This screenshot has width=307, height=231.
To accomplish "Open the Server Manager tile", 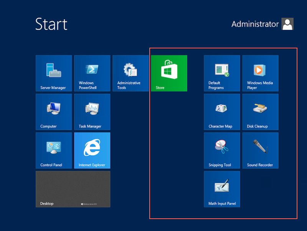I will (x=54, y=73).
